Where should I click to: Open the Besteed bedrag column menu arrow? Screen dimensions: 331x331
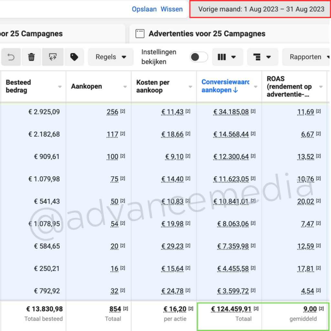(x=60, y=87)
